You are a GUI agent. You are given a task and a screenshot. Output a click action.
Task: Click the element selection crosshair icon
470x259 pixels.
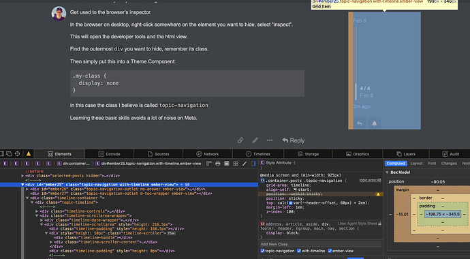tap(18, 154)
